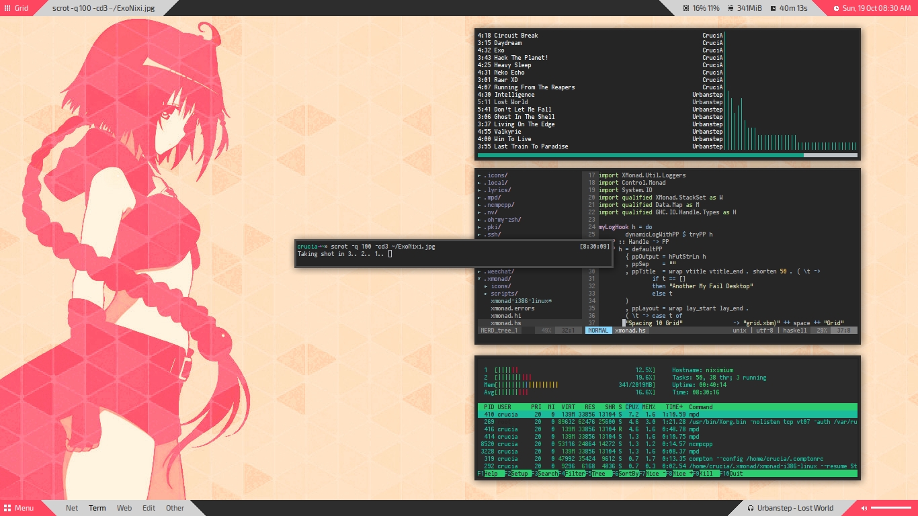Select htop process row PID 269 Xorg.bin
The height and width of the screenshot is (516, 918).
point(667,422)
